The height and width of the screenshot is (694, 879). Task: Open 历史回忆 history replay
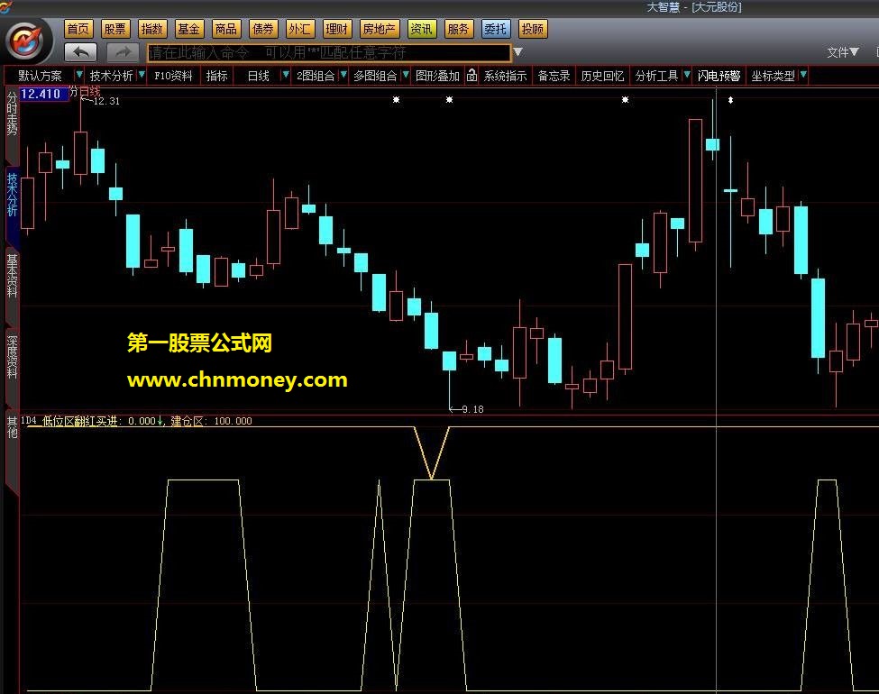click(602, 76)
